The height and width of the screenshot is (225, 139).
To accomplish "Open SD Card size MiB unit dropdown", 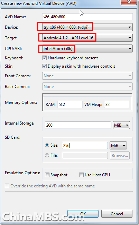I will coord(118,146).
